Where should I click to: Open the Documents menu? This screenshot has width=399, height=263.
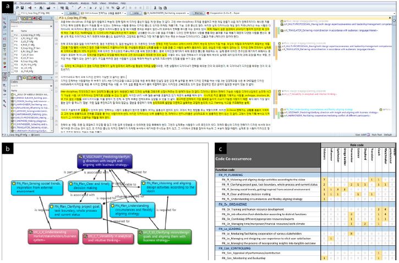(25, 3)
